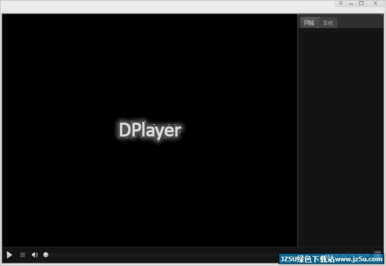
Task: Switch to the 网络 tab
Action: tap(309, 23)
